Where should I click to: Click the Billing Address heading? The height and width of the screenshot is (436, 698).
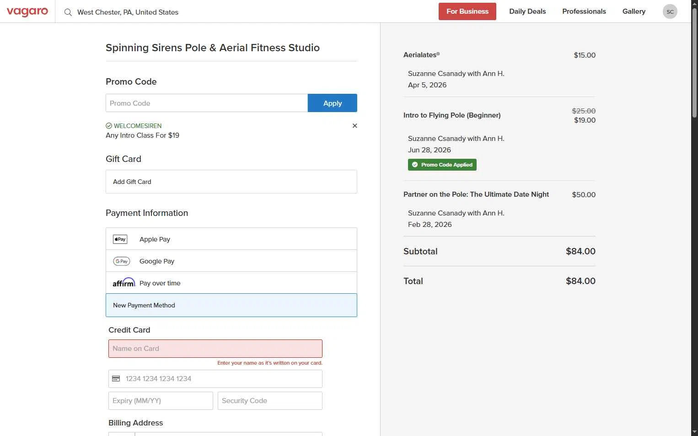136,423
